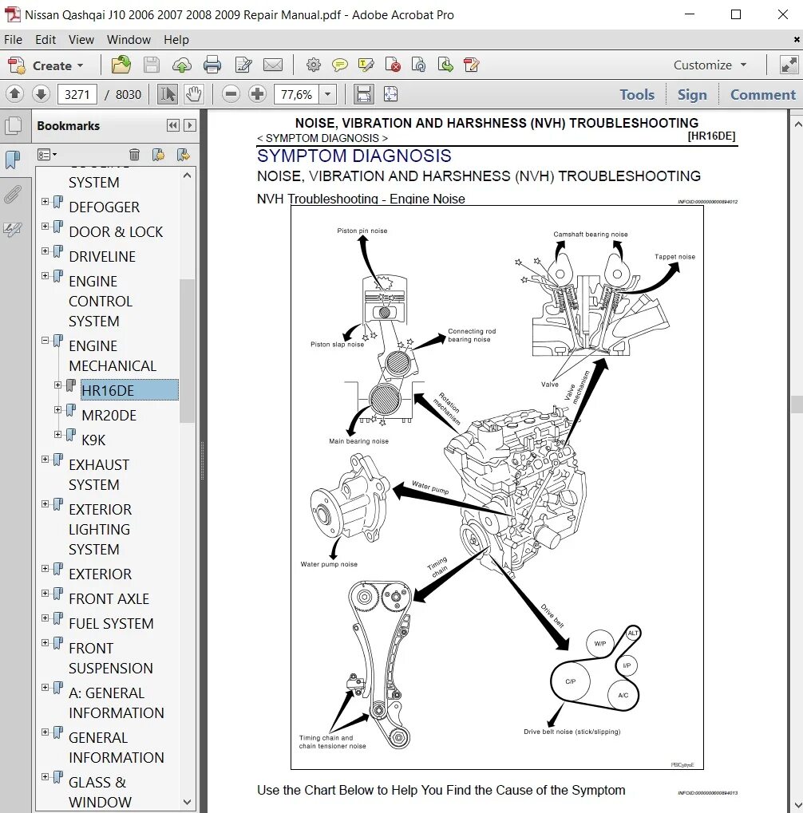Image resolution: width=803 pixels, height=813 pixels.
Task: Click bookmarks panel scrollbar thumb
Action: 188,351
